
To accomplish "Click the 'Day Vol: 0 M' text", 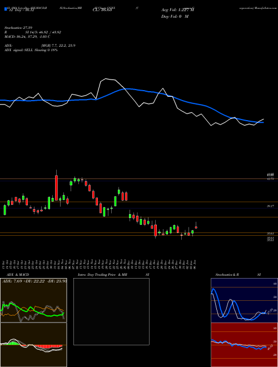I will pyautogui.click(x=175, y=17).
